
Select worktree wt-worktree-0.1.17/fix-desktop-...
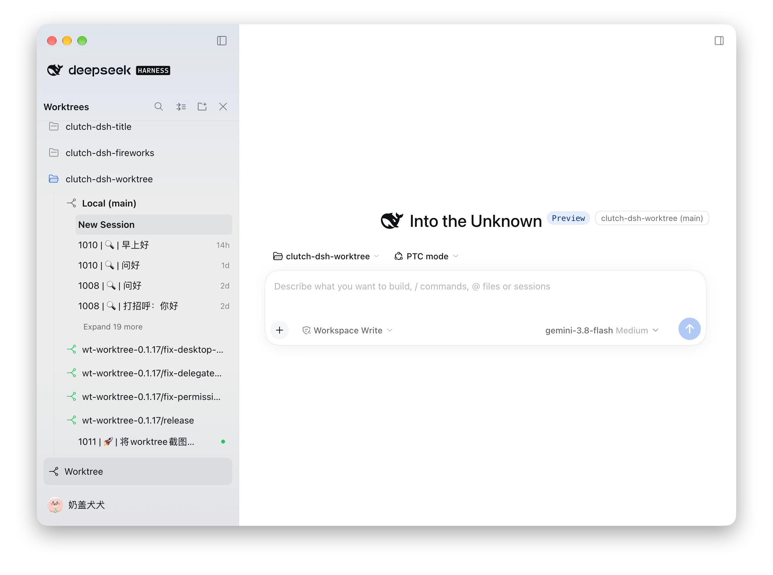148,349
